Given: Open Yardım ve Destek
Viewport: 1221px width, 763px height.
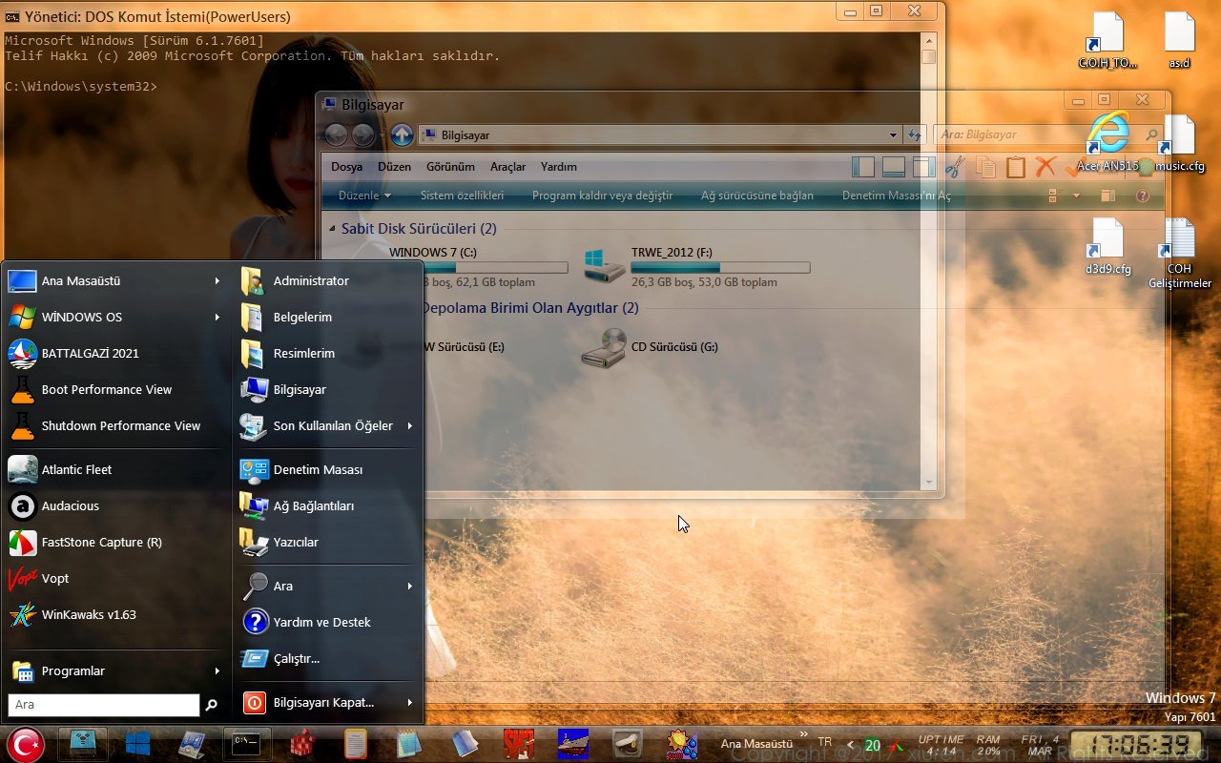Looking at the screenshot, I should coord(327,622).
